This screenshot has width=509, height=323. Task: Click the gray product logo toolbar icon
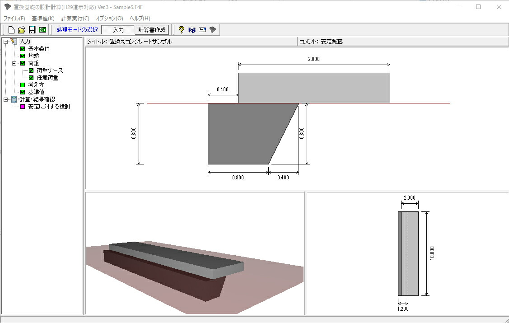(213, 30)
